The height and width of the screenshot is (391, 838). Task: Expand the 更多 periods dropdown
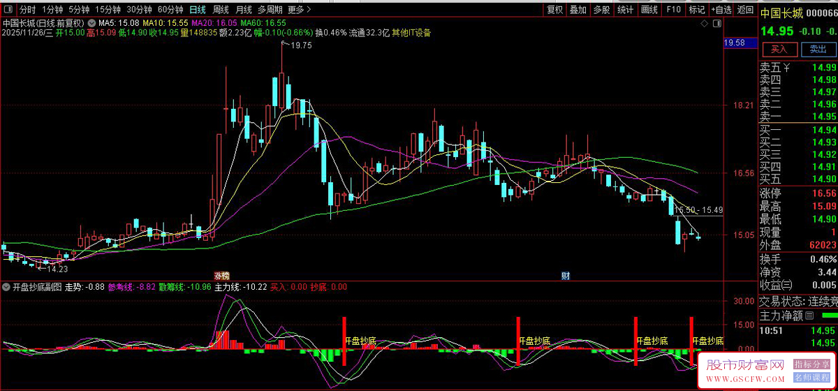click(298, 10)
